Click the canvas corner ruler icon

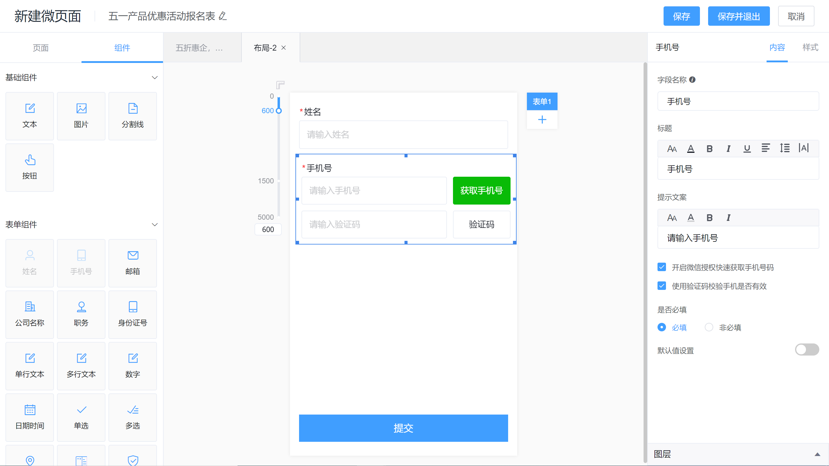[x=280, y=85]
